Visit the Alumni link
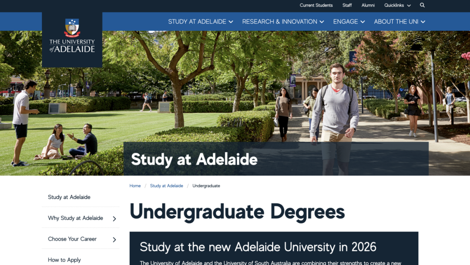Screen dimensions: 470x265 click(x=368, y=5)
